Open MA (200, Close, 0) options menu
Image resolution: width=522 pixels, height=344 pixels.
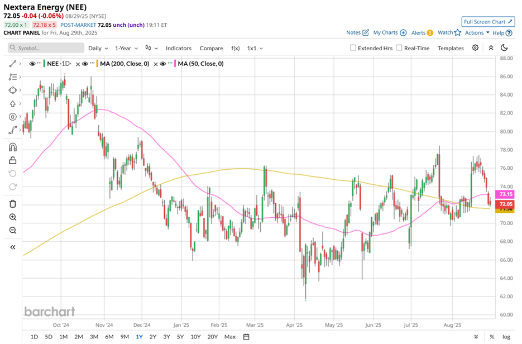pyautogui.click(x=92, y=63)
